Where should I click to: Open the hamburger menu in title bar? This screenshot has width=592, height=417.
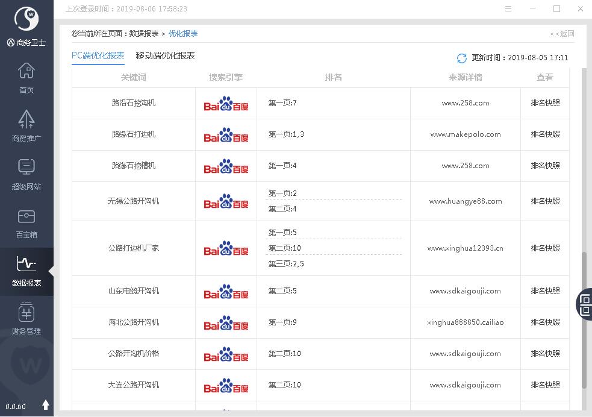coord(508,9)
